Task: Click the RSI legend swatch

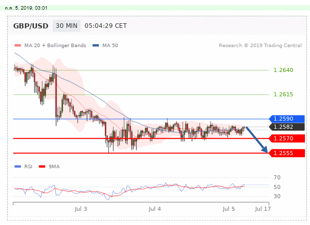Action: [18, 167]
